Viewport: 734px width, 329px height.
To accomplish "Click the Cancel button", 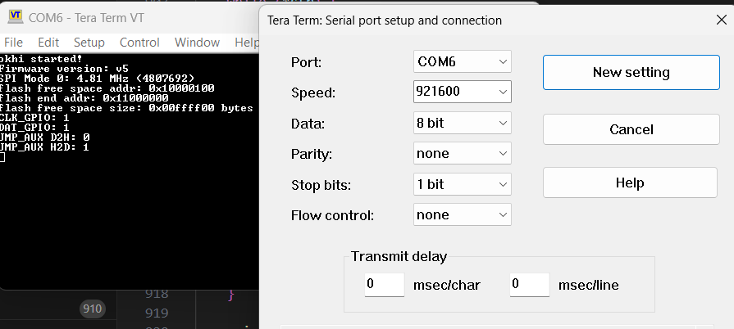I will [x=631, y=129].
